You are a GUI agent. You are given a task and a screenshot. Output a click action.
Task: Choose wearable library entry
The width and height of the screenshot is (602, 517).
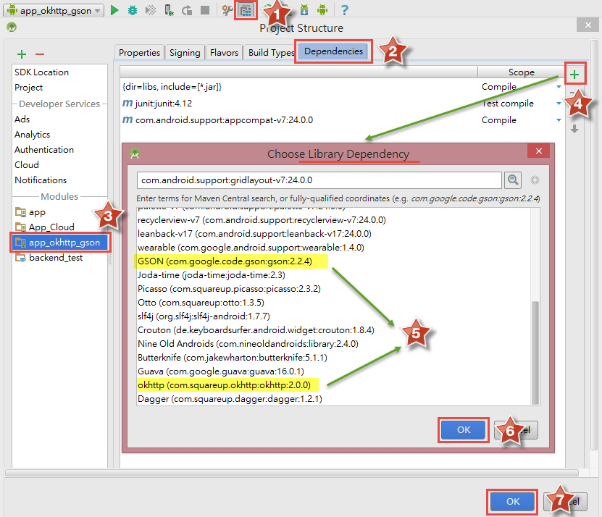[x=251, y=248]
